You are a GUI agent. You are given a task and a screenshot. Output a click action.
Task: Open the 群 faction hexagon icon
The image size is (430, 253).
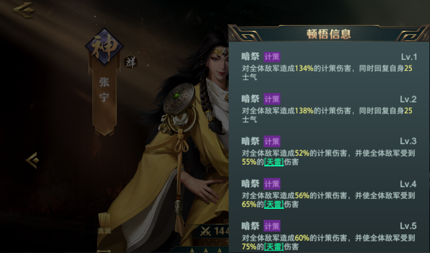click(x=130, y=62)
